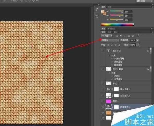Open the blend mode dropdown

click(110, 40)
